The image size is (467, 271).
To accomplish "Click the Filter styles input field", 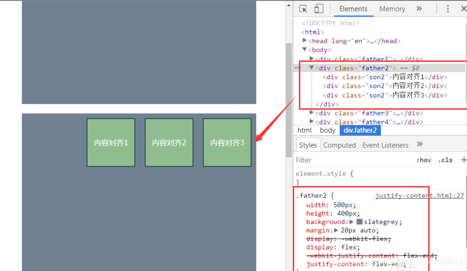I will [353, 160].
